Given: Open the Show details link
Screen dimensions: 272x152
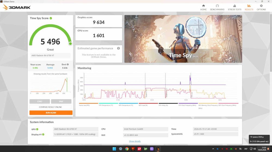Looking at the screenshot, I should point(135,141).
